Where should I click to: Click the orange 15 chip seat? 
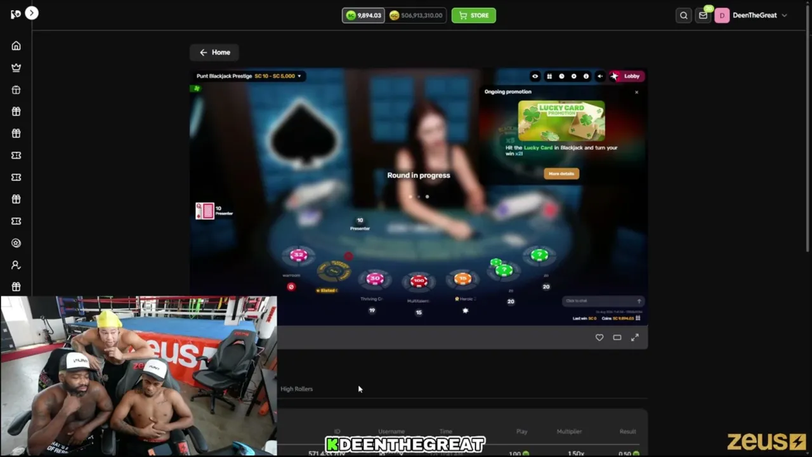(463, 278)
